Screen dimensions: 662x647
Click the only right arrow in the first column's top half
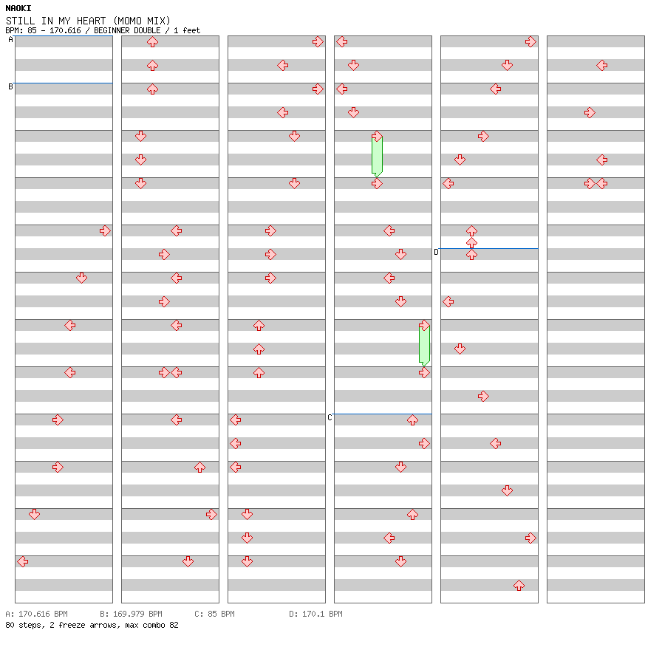click(x=105, y=230)
